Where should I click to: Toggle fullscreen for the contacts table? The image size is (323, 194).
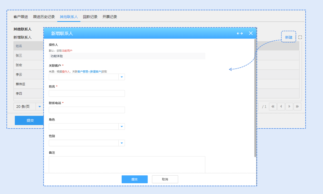[x=300, y=37]
